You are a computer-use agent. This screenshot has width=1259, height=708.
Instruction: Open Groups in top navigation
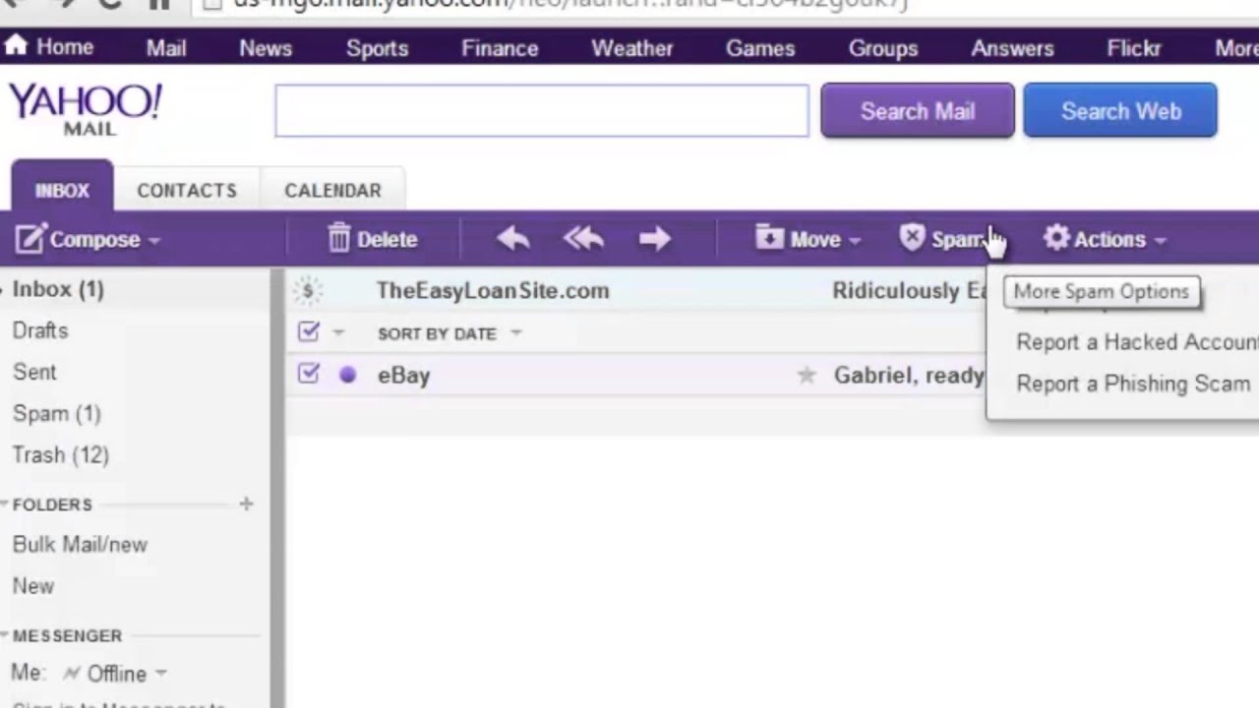(x=883, y=48)
